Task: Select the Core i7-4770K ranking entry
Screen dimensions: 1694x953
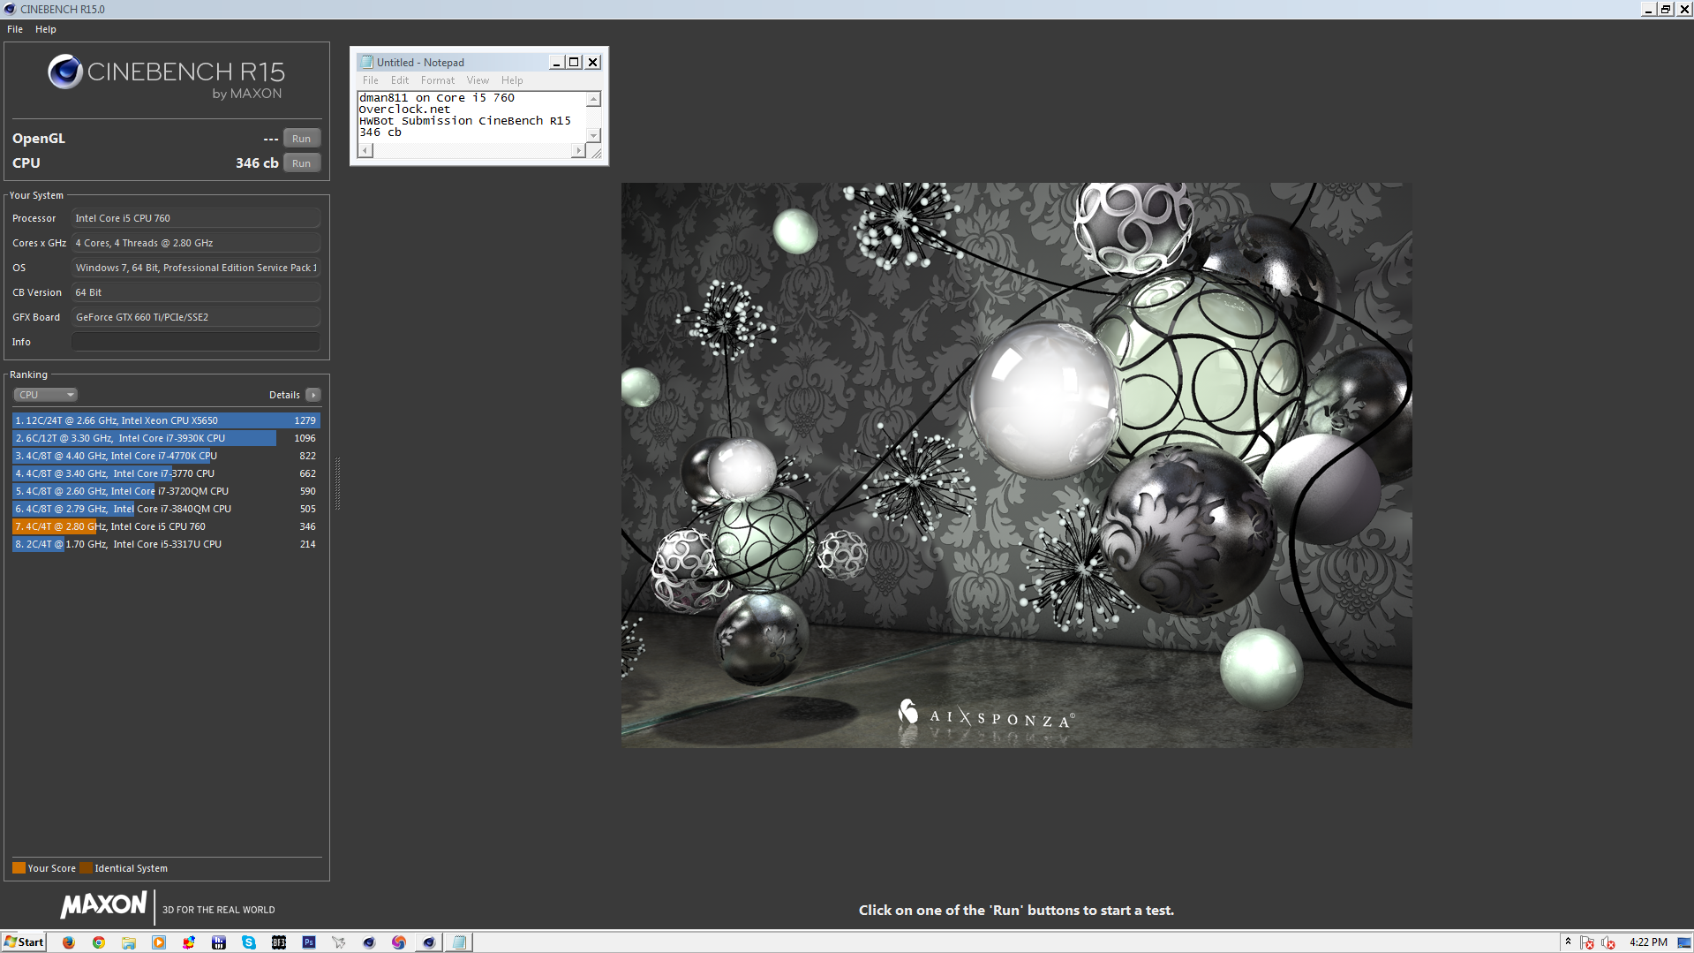Action: coord(166,456)
